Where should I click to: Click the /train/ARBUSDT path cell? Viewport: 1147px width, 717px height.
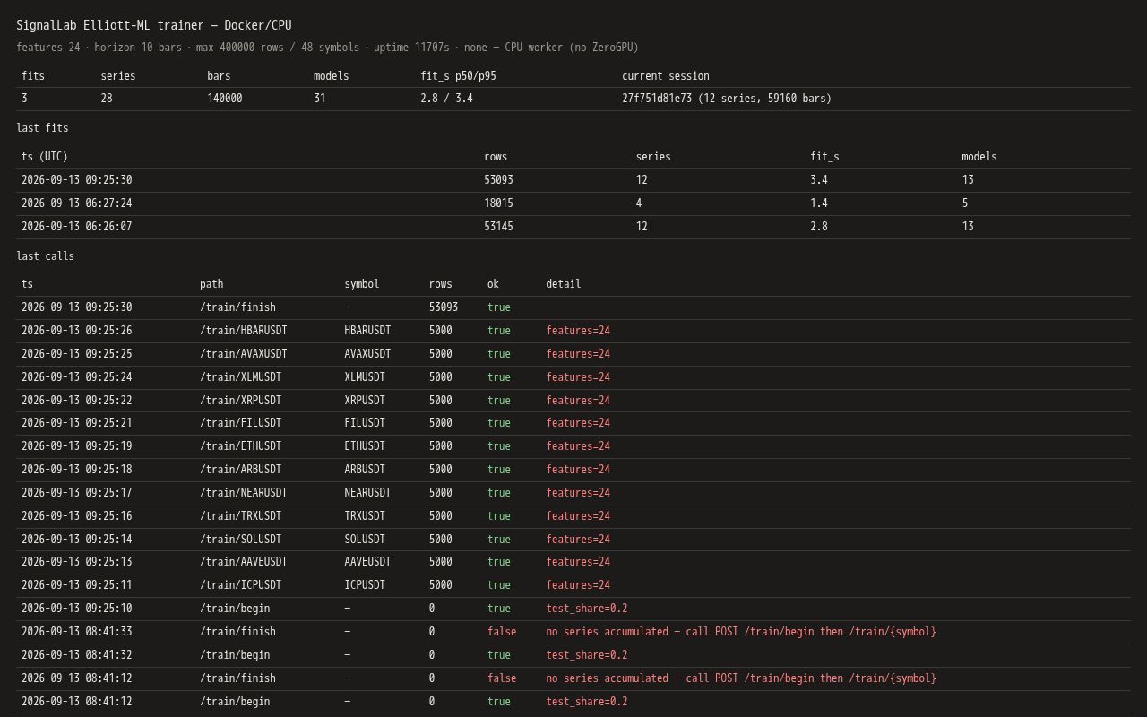(x=240, y=470)
